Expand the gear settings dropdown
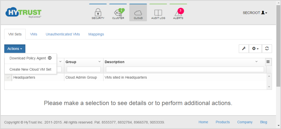 tap(255, 49)
